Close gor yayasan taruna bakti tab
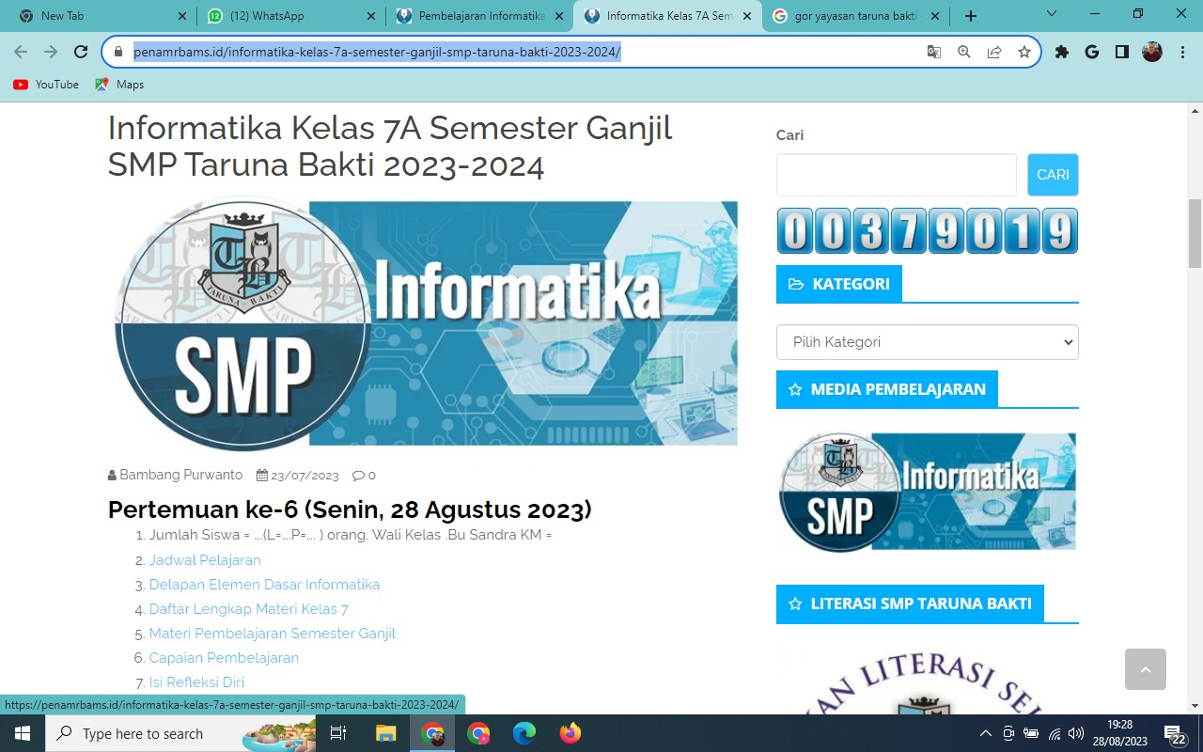Image resolution: width=1203 pixels, height=752 pixels. pyautogui.click(x=935, y=16)
